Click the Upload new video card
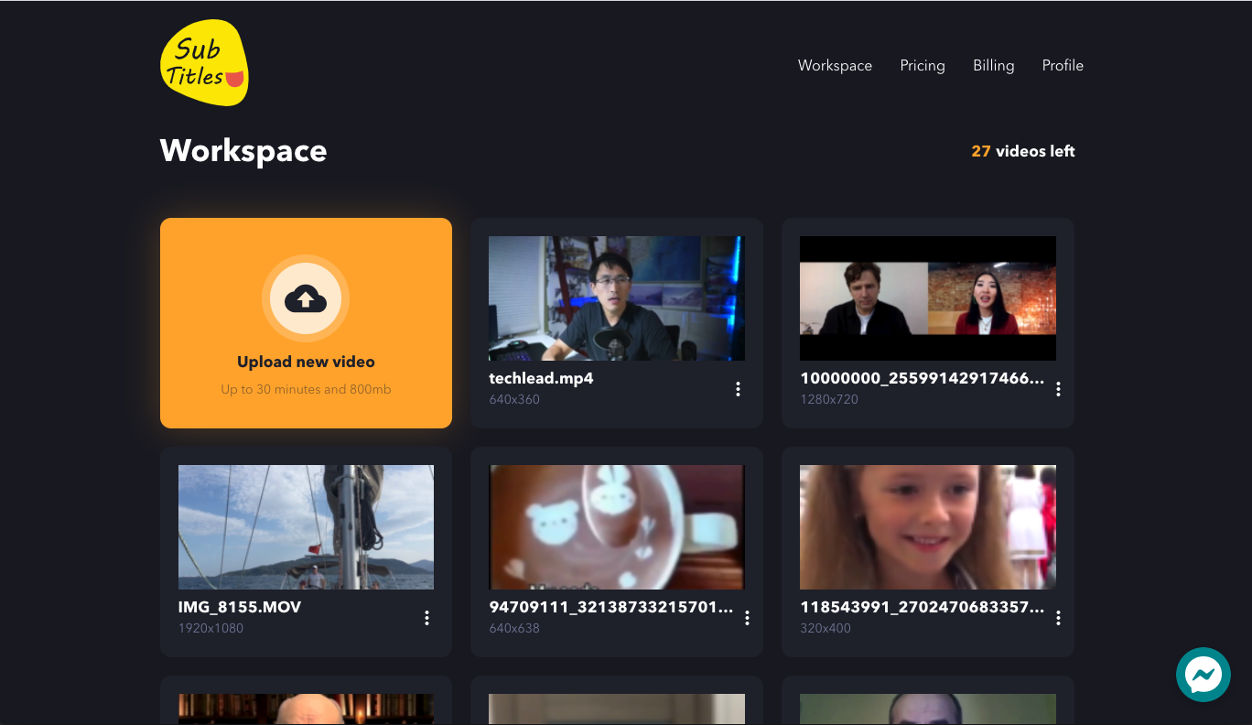Viewport: 1252px width, 725px height. click(x=306, y=323)
